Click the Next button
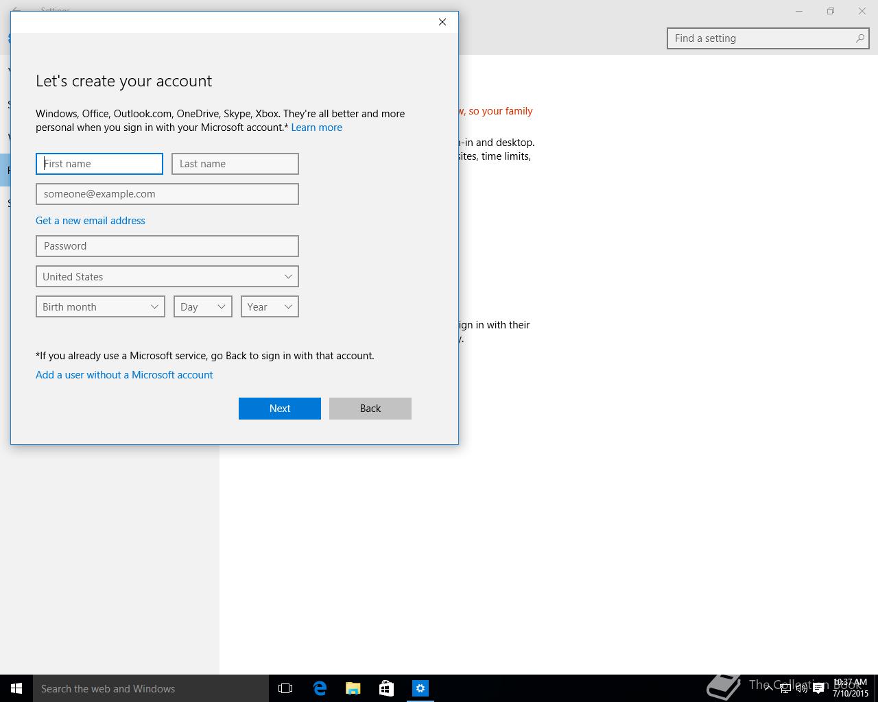Screen dimensions: 878x702 280,409
